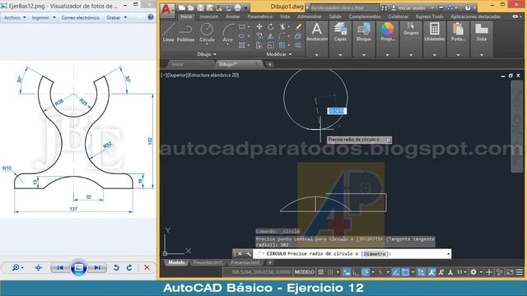The image size is (527, 296).
Task: Click the Open file icon in quick access toolbar
Action: tap(191, 7)
